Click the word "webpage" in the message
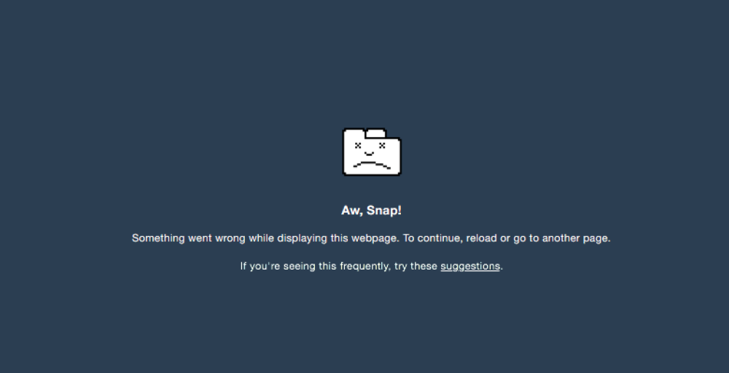Viewport: 729px width, 373px height. coord(374,238)
